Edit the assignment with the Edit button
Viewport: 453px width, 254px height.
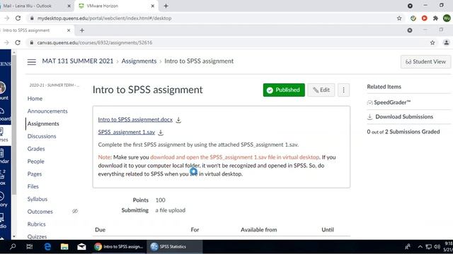coord(321,90)
